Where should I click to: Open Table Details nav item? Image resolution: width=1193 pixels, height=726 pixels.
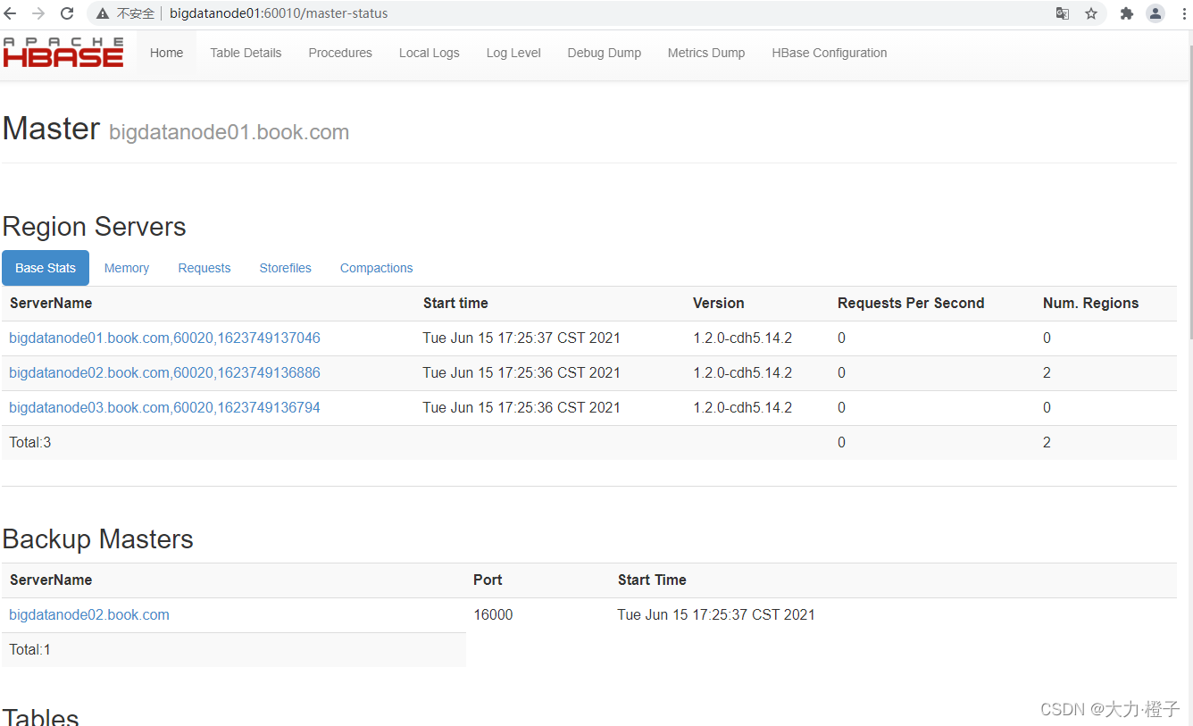point(246,53)
